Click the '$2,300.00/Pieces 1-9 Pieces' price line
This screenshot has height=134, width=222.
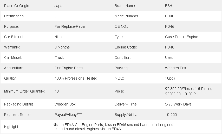click(188, 89)
